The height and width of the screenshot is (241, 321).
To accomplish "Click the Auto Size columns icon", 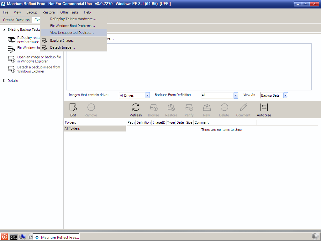I will pos(264,107).
